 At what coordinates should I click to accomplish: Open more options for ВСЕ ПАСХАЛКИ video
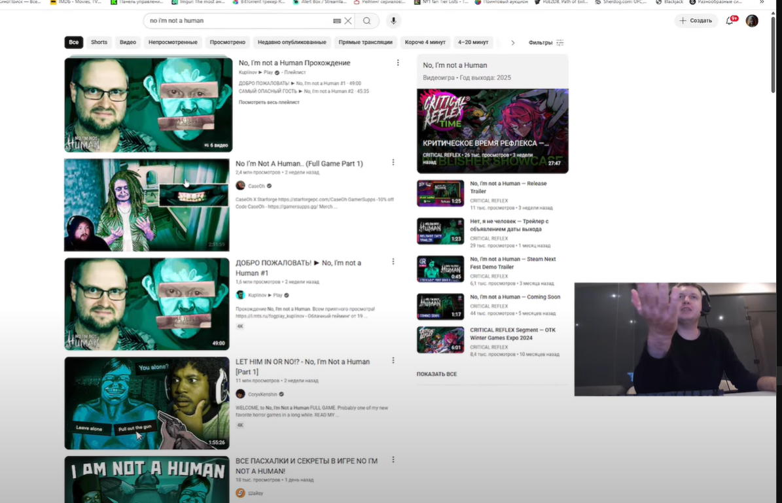point(393,460)
